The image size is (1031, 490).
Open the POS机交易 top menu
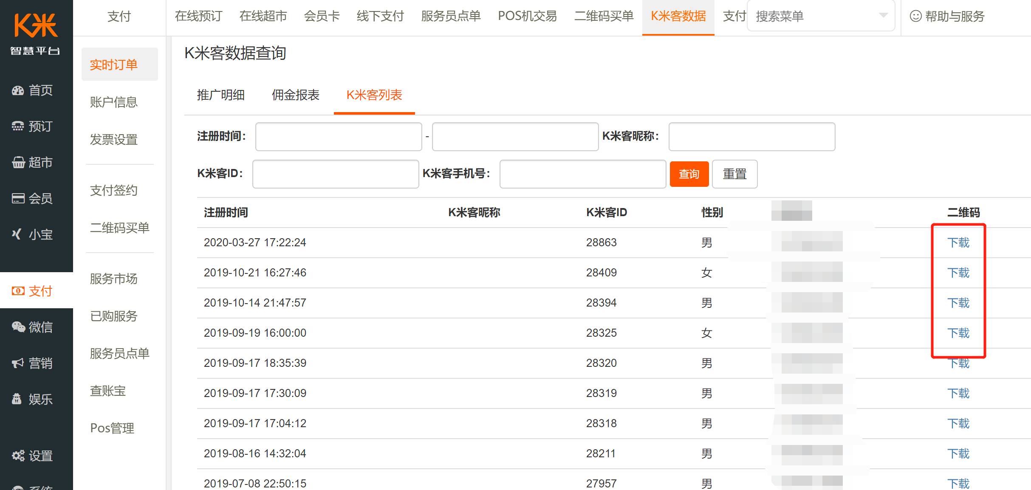tap(527, 16)
